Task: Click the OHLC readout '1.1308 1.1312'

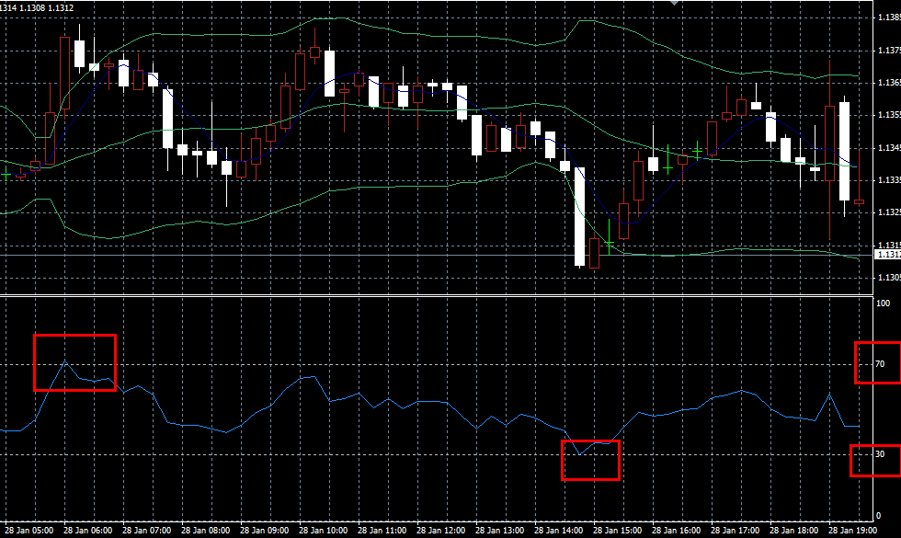Action: (x=46, y=8)
